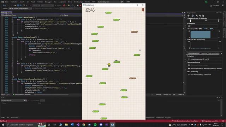Image resolution: width=226 pixels, height=127 pixels.
Task: Click Zur Quellcodeverwaltung hinzufügen in status bar
Action: [186, 121]
